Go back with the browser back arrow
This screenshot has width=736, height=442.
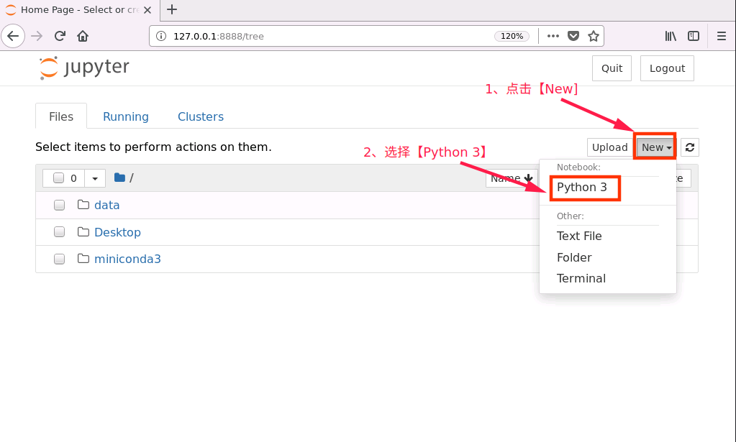13,36
